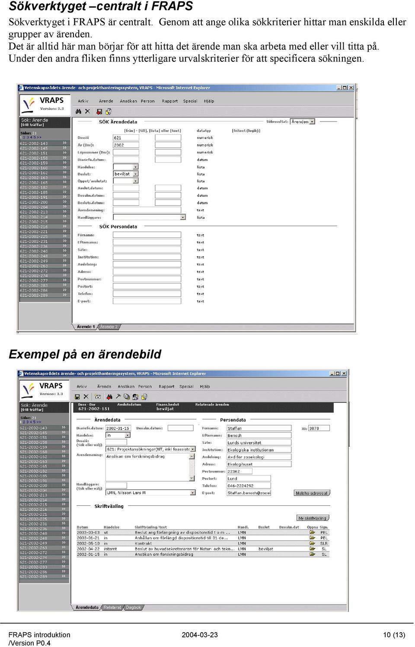415x647 pixels.
Task: Open case 621-2002-263 in the case window list
Action: 33,548
